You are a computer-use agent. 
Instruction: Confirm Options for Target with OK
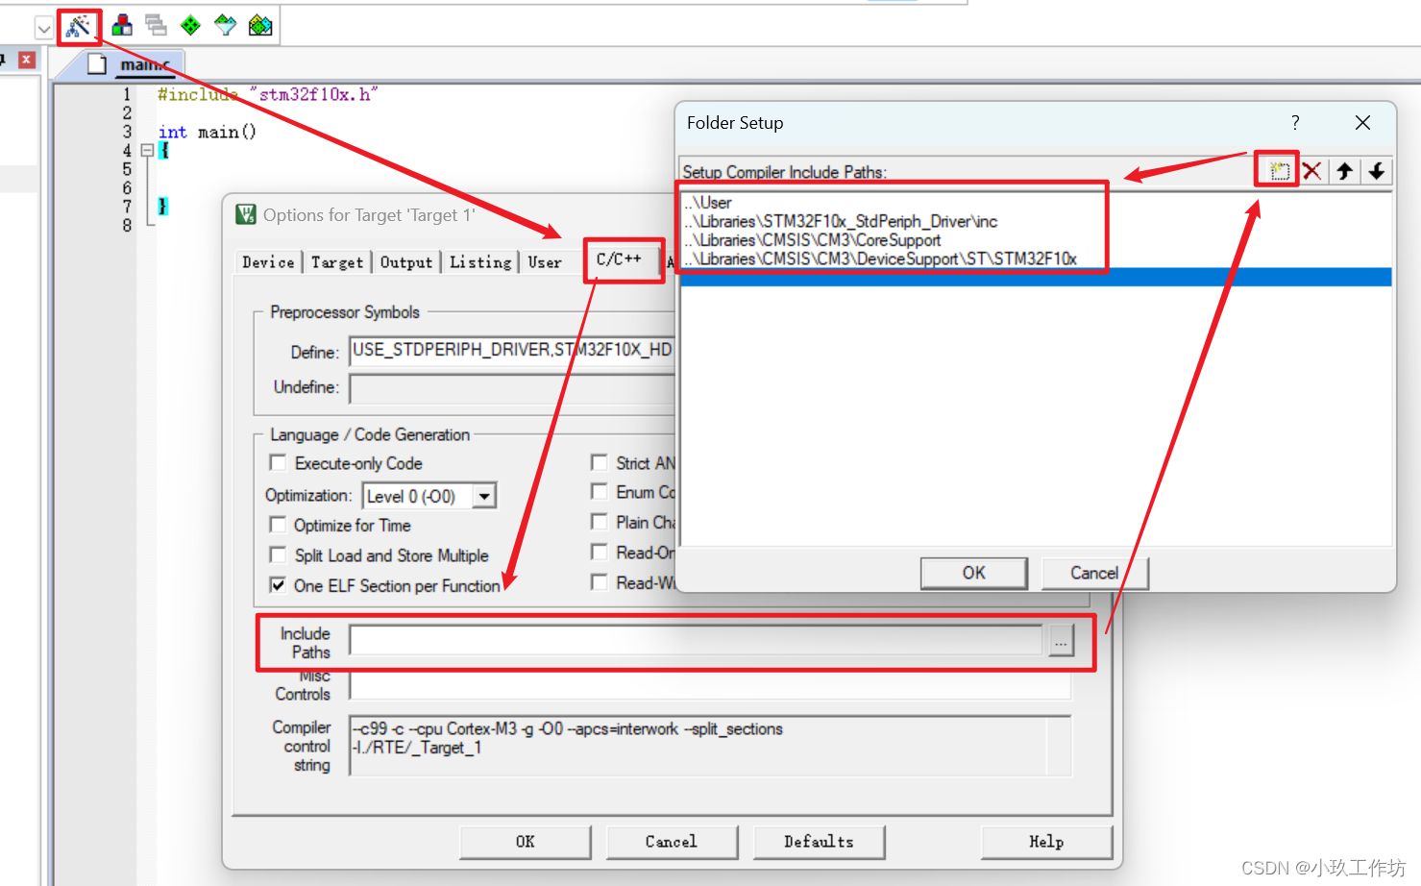[526, 842]
